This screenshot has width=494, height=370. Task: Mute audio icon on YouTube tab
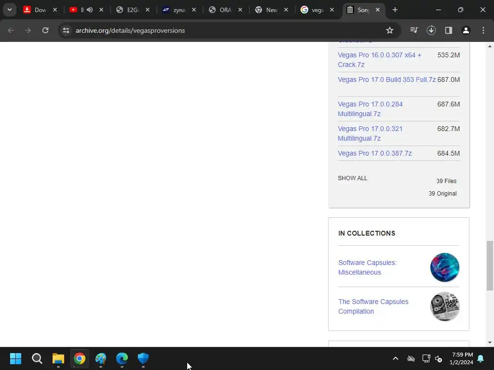point(90,10)
